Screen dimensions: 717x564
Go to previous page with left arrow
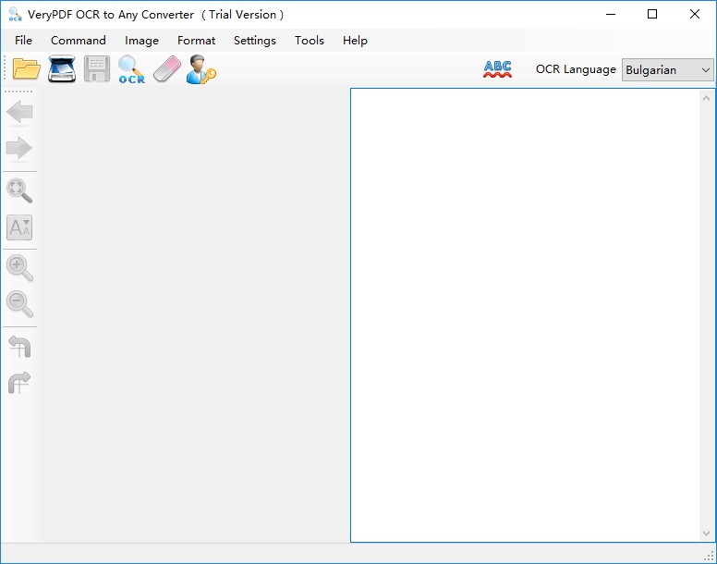19,112
